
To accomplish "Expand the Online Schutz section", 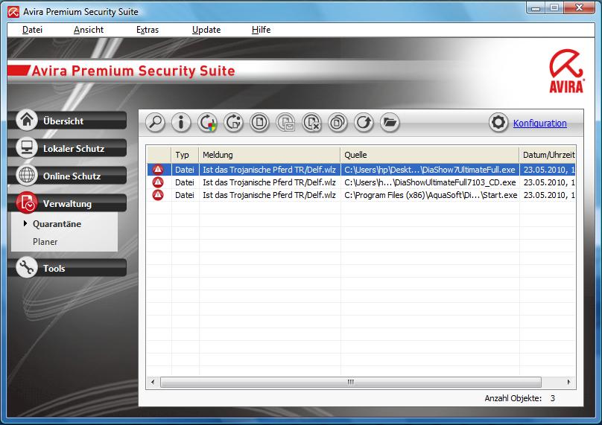I will pyautogui.click(x=71, y=176).
